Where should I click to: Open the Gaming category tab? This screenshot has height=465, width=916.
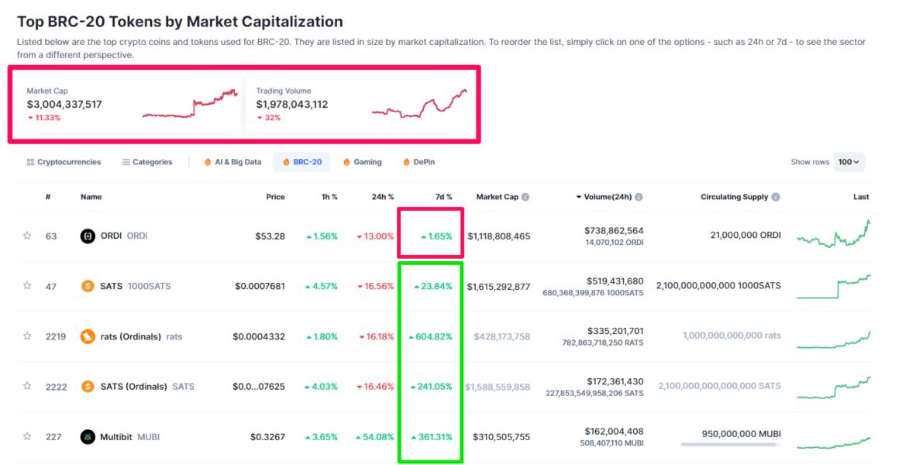[362, 162]
